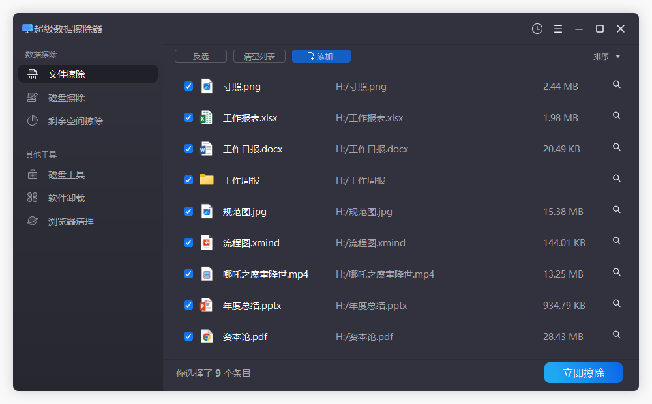Open the hamburger menu icon

[557, 29]
